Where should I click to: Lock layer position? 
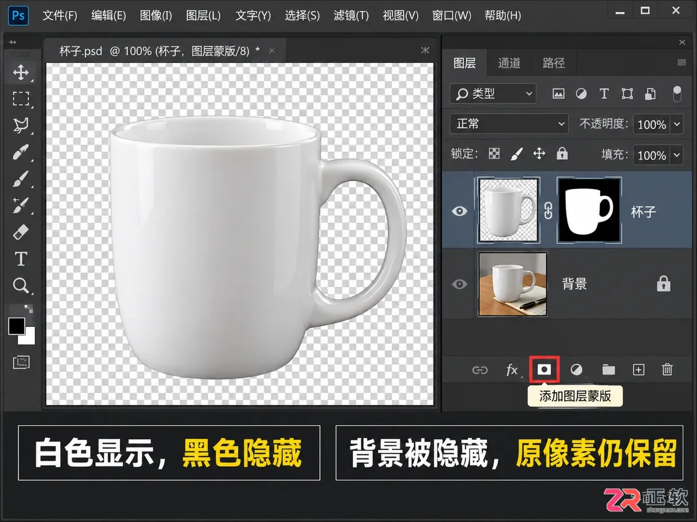click(x=539, y=154)
